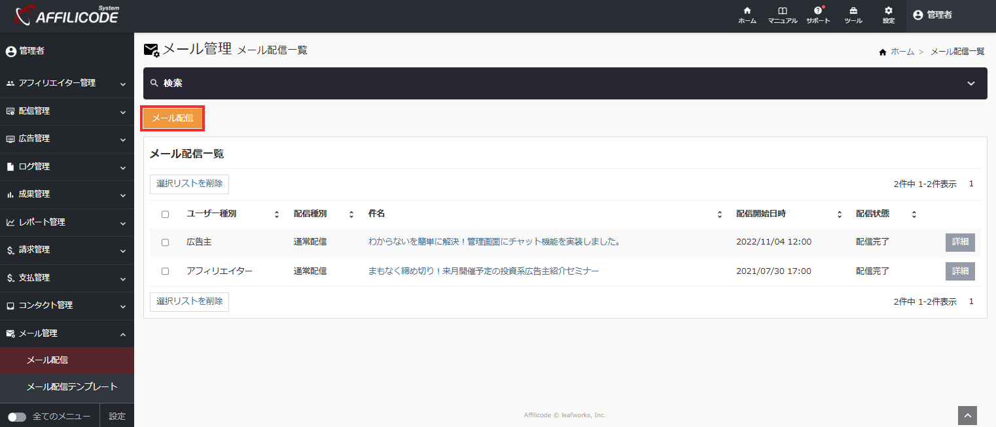
Task: Click the AFFILICODE logo
Action: point(67,16)
